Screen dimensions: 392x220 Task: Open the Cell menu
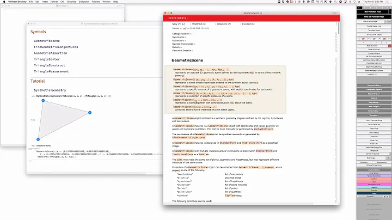[62, 2]
